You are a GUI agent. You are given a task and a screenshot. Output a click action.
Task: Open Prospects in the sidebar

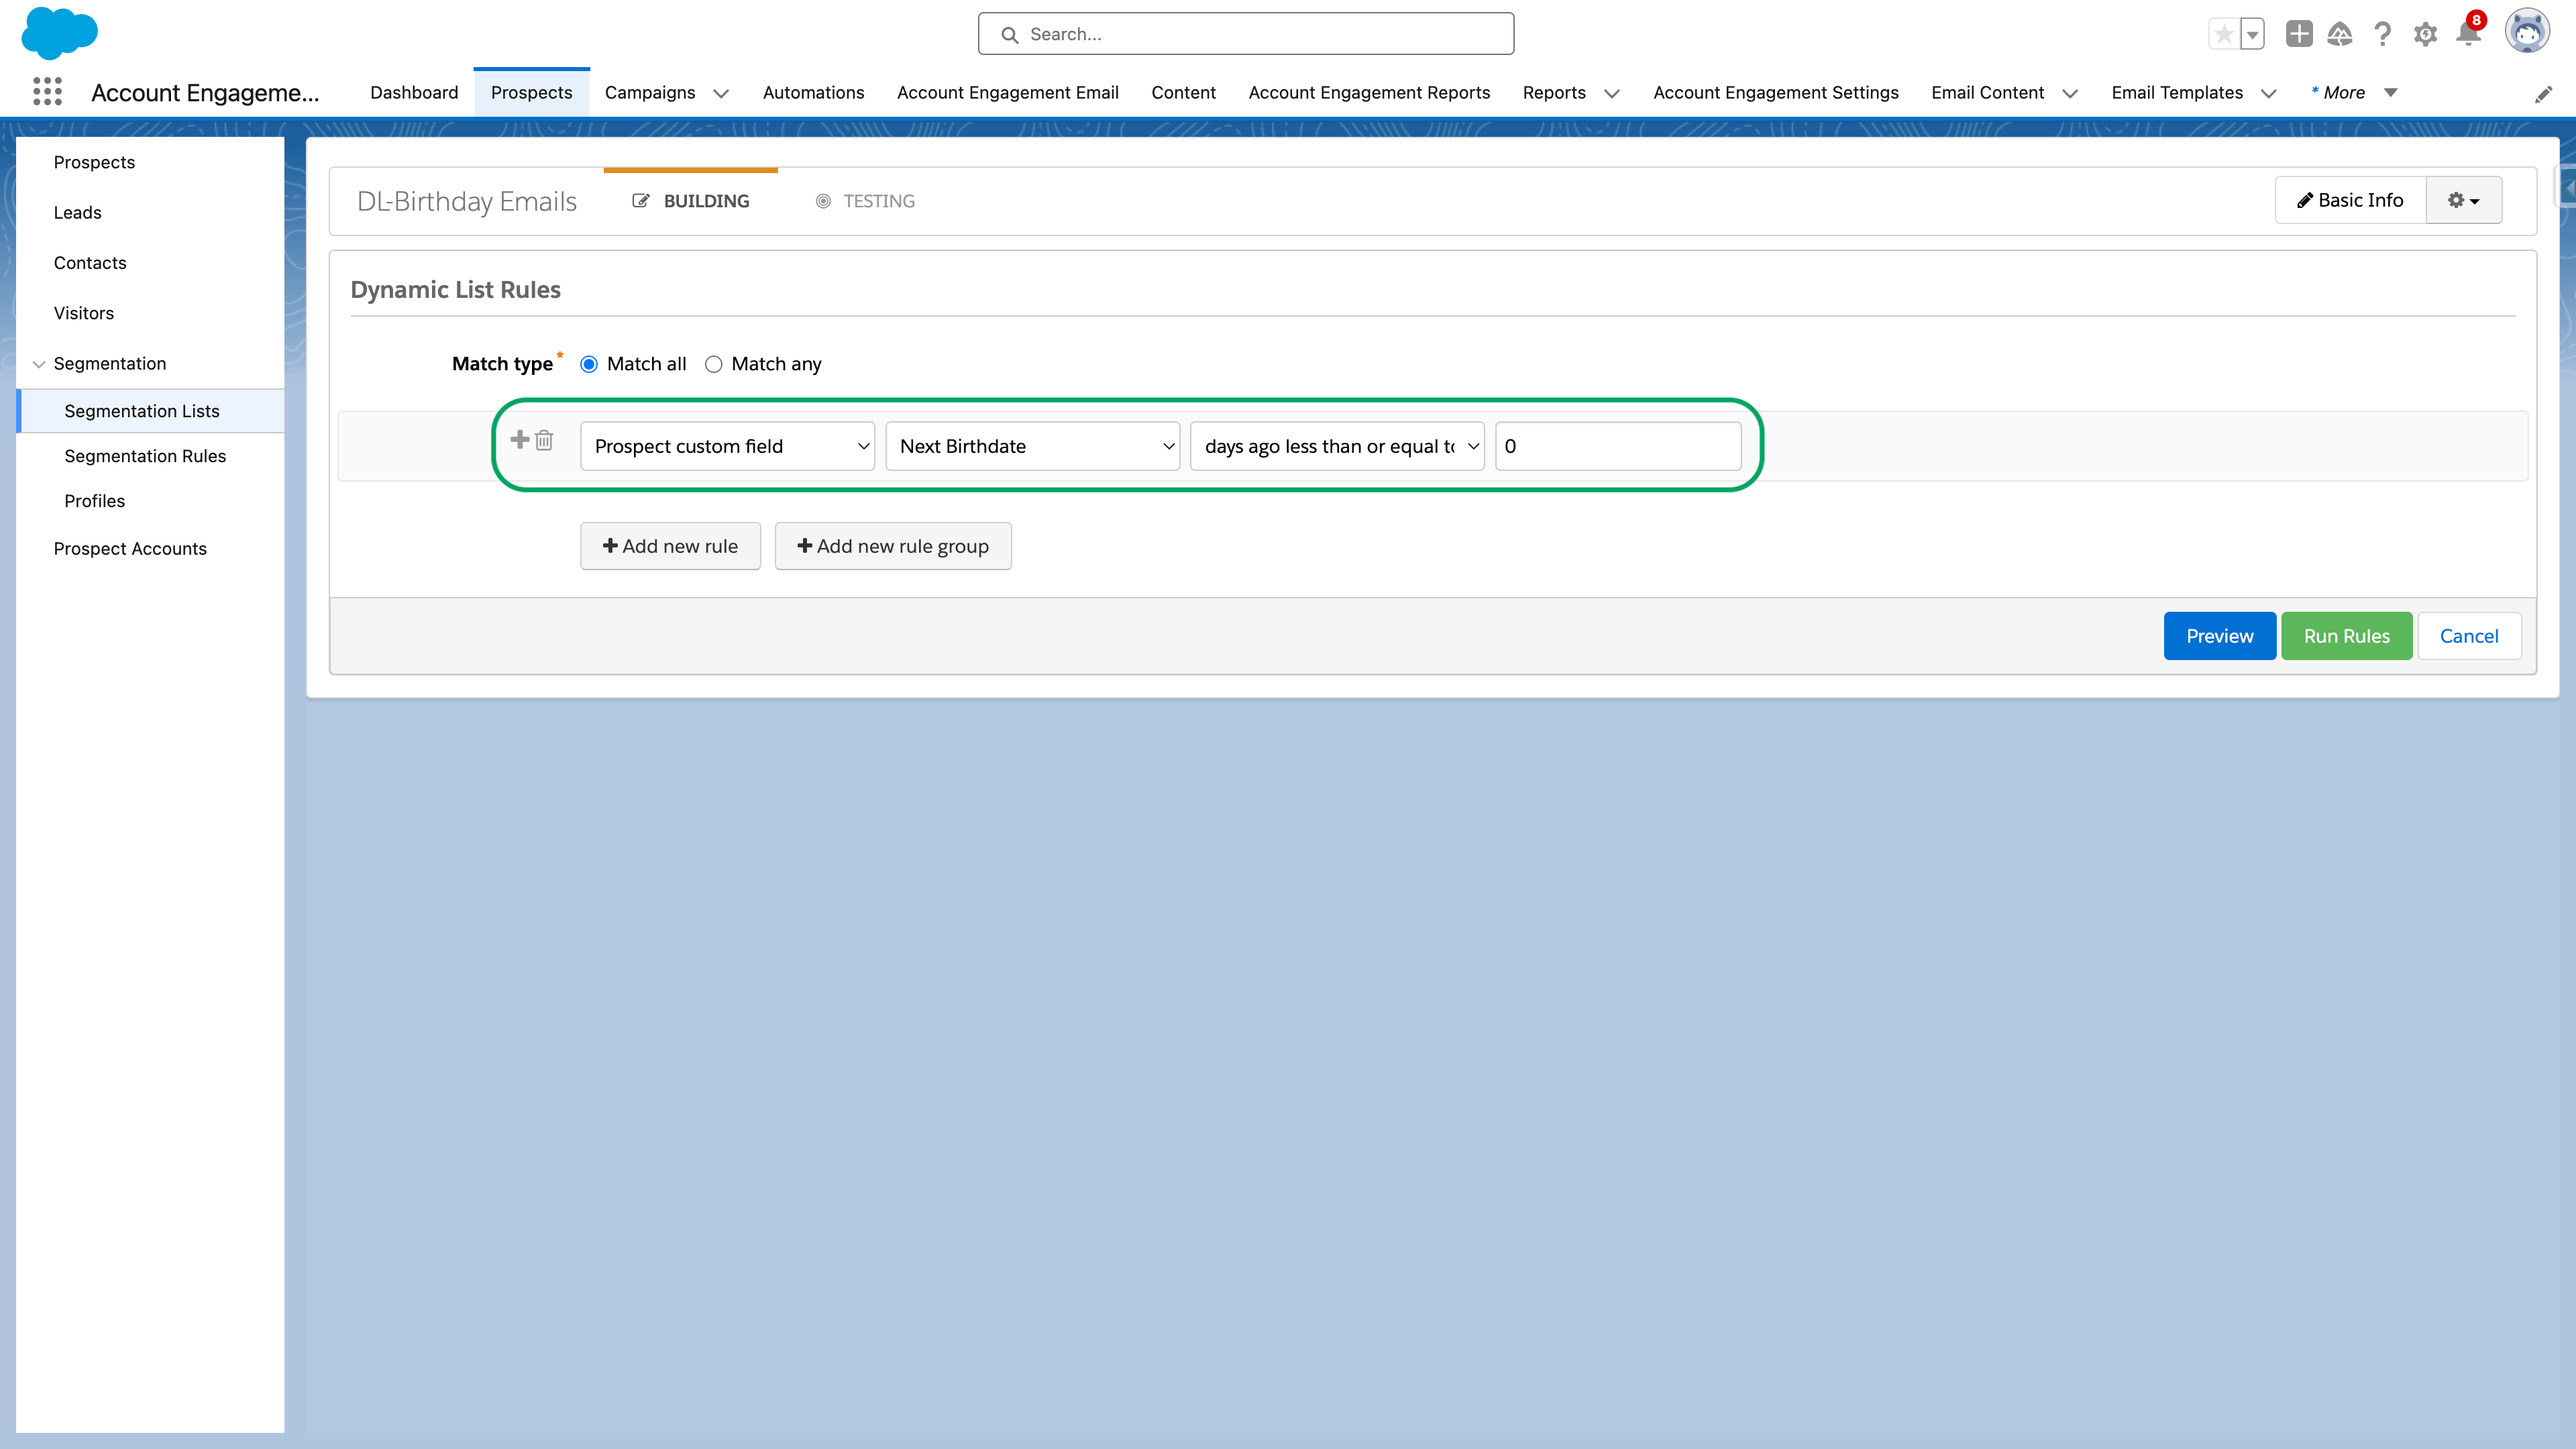(94, 162)
